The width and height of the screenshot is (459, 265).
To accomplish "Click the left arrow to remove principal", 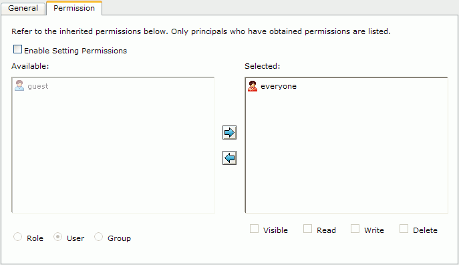I will coord(229,158).
